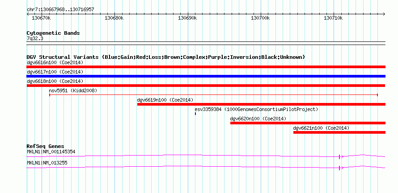This screenshot has height=193, width=398.
Task: Click the 130690k ruler tick label
Action: click(x=187, y=18)
